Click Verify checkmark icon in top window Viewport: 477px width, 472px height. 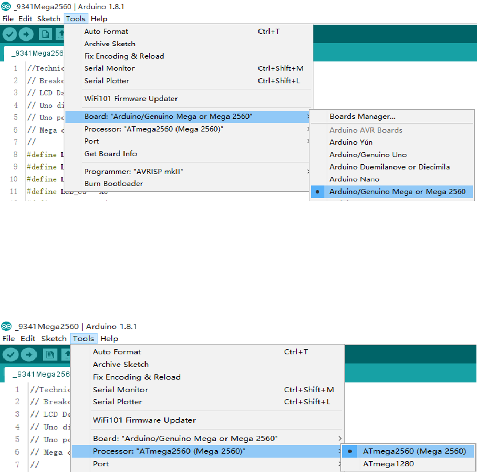pyautogui.click(x=10, y=34)
